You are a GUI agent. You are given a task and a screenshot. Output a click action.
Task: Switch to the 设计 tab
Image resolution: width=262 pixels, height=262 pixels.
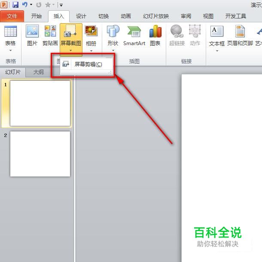coord(81,16)
